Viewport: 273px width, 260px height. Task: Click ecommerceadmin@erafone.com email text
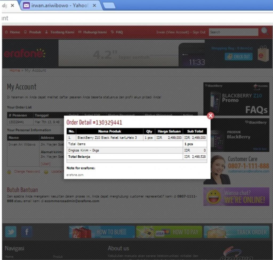click(72, 201)
